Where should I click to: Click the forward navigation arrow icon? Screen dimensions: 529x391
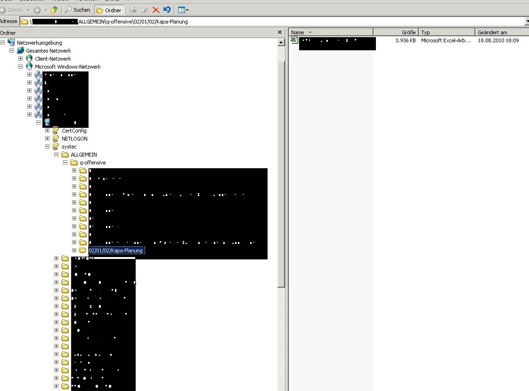pos(37,10)
